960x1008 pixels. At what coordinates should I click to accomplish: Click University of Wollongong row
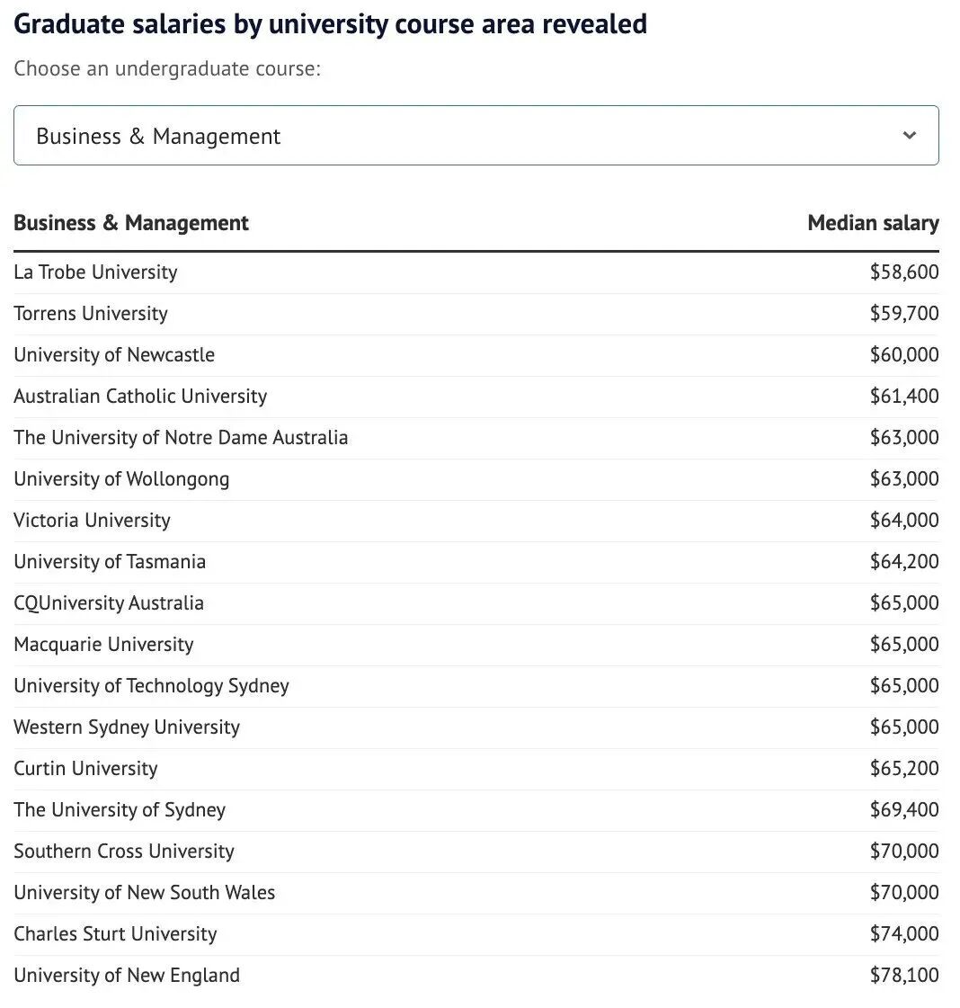(121, 479)
